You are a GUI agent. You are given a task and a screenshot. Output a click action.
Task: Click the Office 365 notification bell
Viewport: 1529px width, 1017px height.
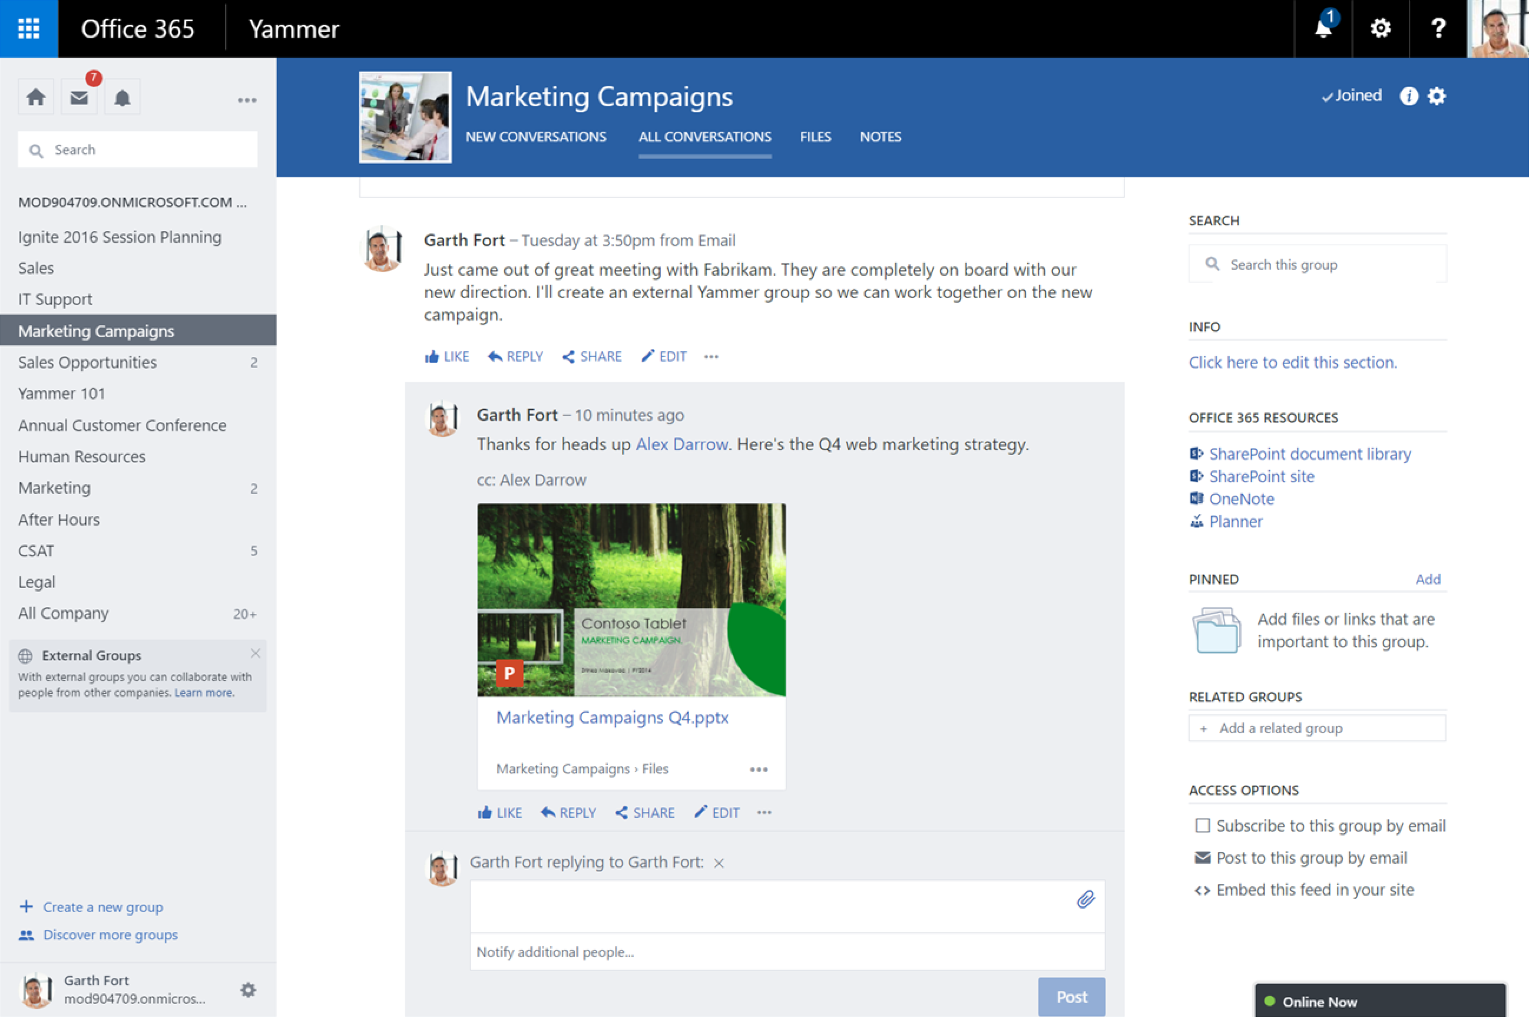click(1323, 28)
